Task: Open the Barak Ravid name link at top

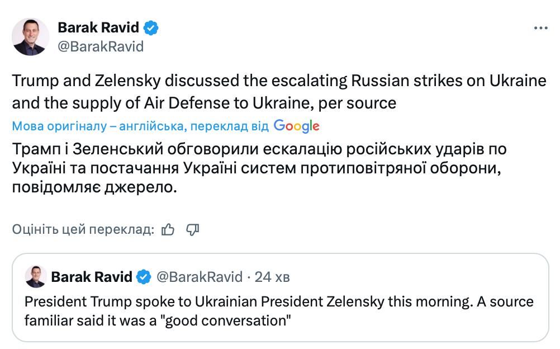Action: pyautogui.click(x=98, y=27)
